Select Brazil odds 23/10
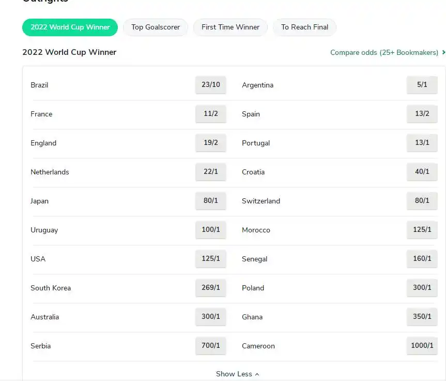Image resolution: width=446 pixels, height=381 pixels. click(x=211, y=85)
